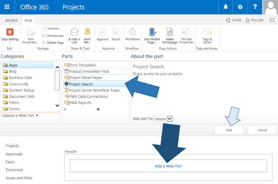Open Title Bar Properties
This screenshot has height=184, width=278.
pos(186,36)
